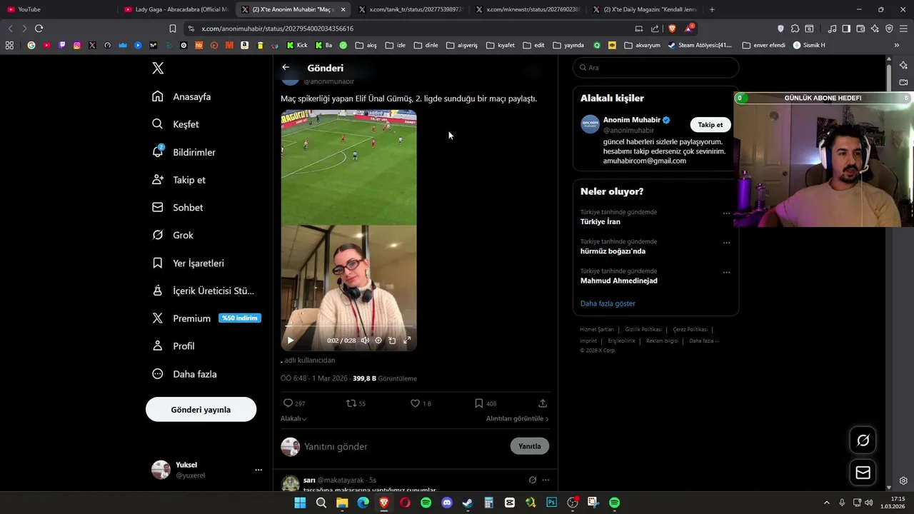The height and width of the screenshot is (514, 914).
Task: Open Profil page
Action: coord(173,346)
